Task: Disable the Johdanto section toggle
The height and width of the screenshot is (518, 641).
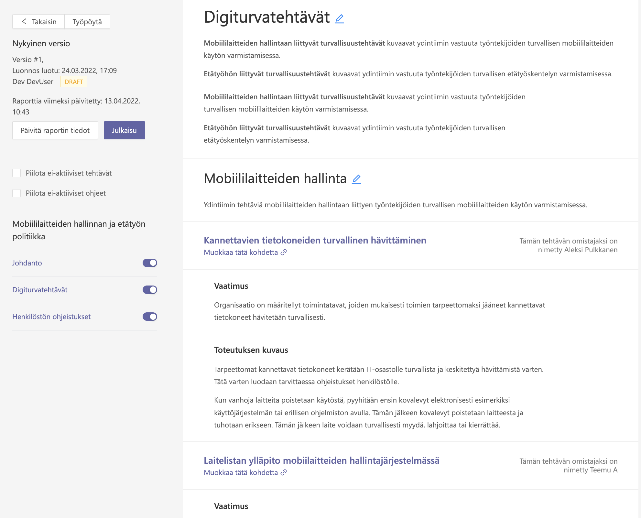Action: [x=150, y=263]
